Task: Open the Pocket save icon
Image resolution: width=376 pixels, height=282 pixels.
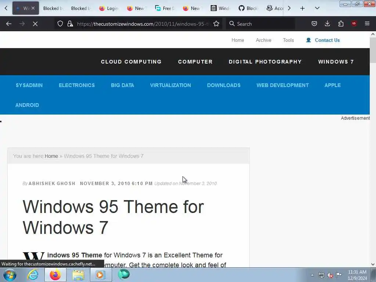Action: (314, 23)
